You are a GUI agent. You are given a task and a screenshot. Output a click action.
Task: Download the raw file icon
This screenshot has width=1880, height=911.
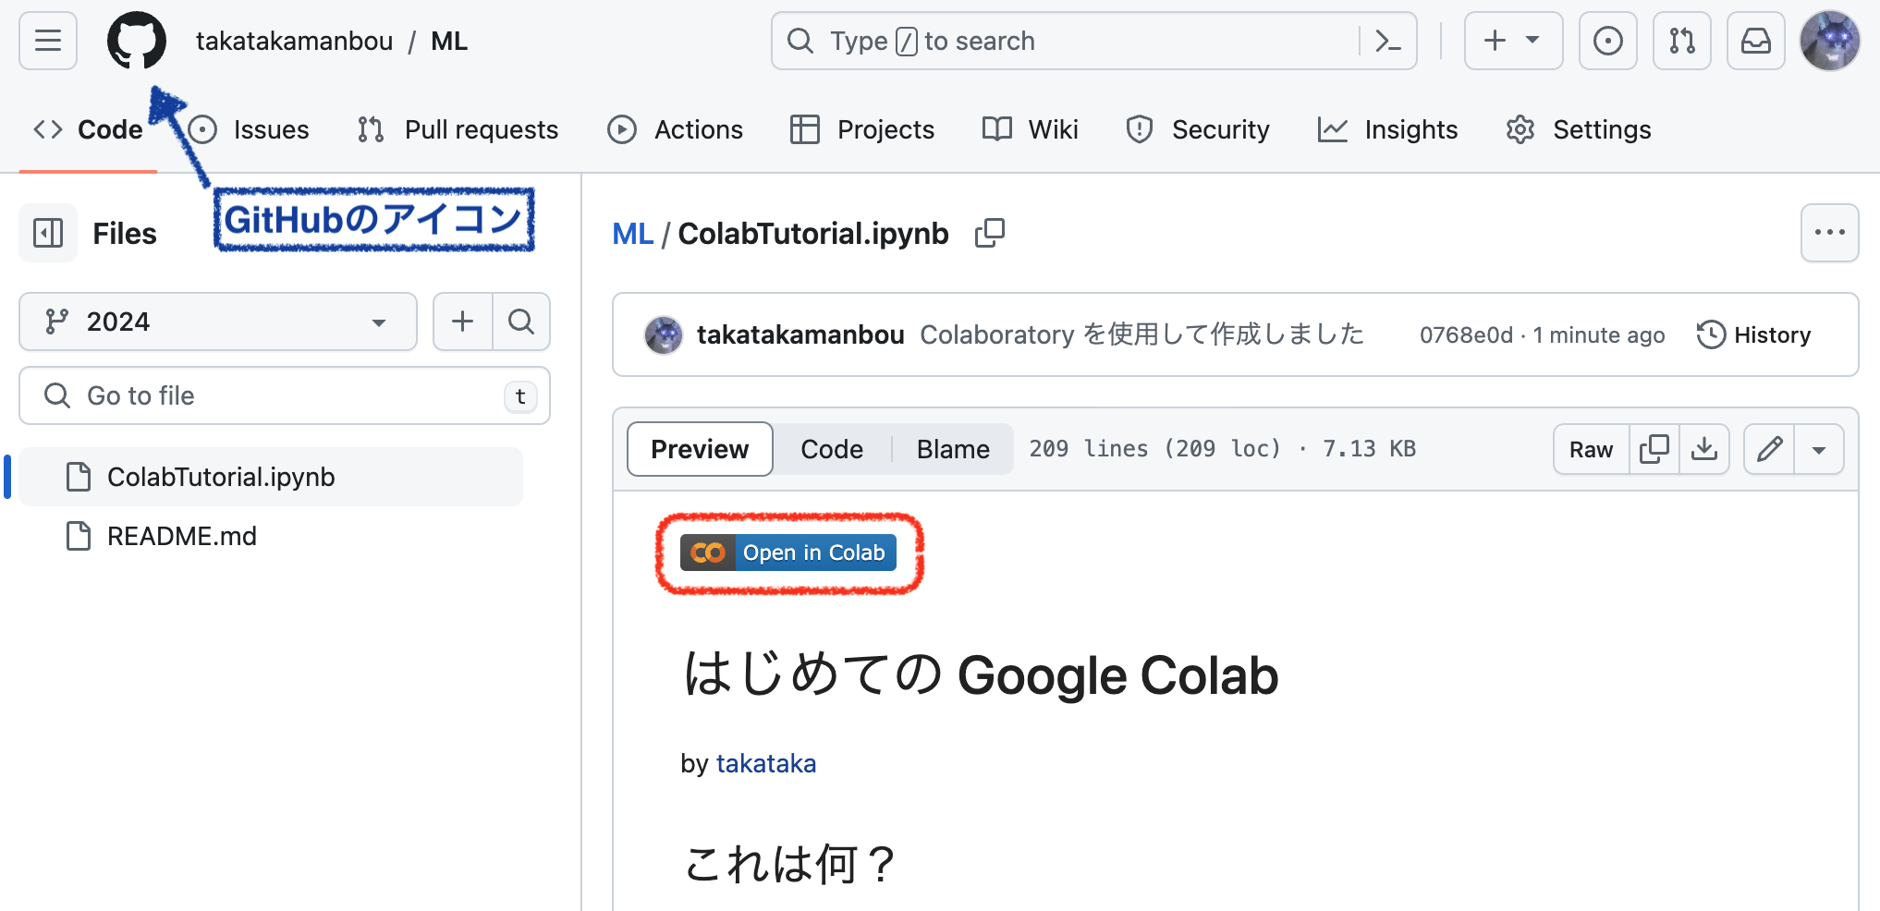point(1703,449)
